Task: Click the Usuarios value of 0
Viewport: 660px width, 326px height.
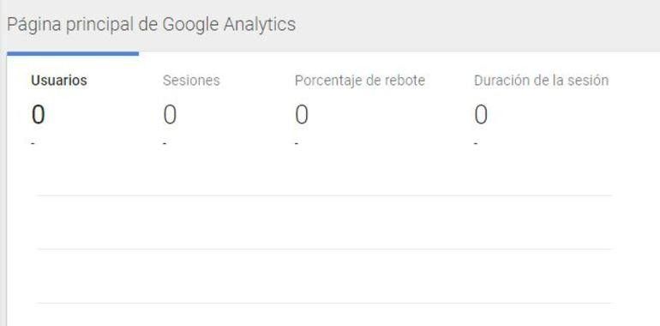Action: pos(38,115)
